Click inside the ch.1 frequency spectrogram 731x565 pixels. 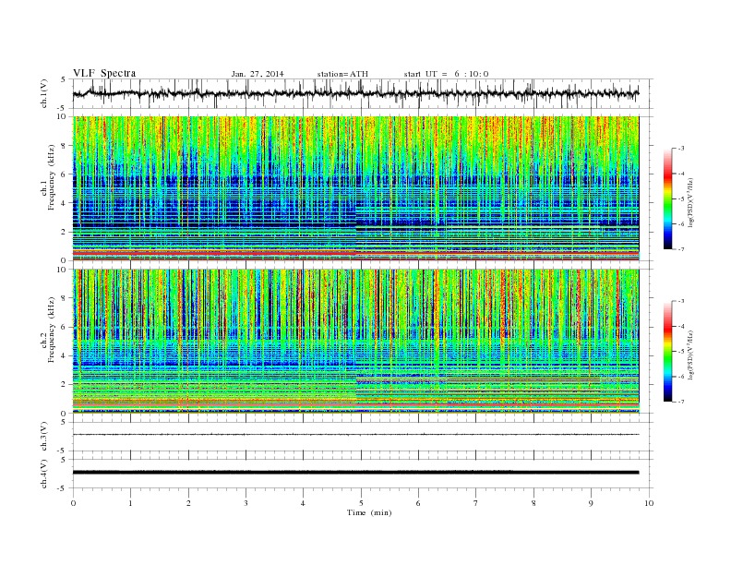coord(355,188)
